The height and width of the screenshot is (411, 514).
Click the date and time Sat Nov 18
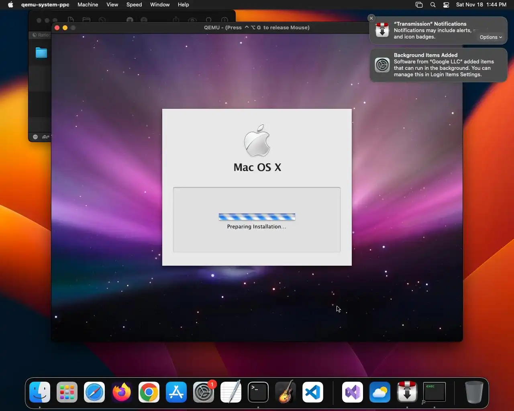[x=481, y=5]
